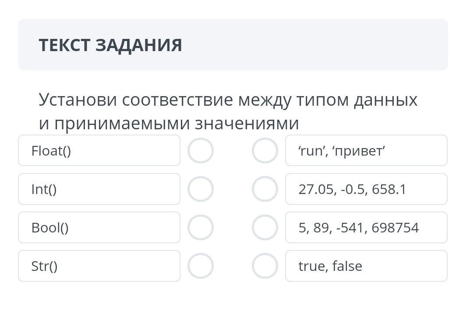Image resolution: width=456 pixels, height=315 pixels.
Task: Click the word false in the last row
Action: 347,266
